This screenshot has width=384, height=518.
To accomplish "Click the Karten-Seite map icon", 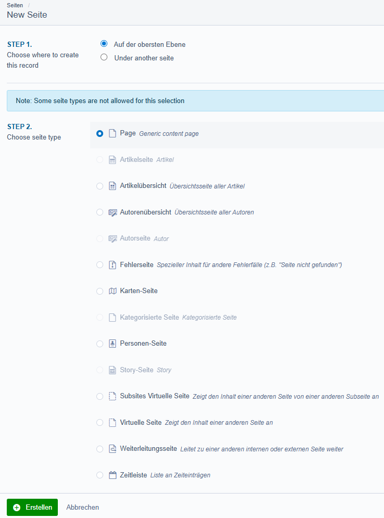I will coord(112,291).
